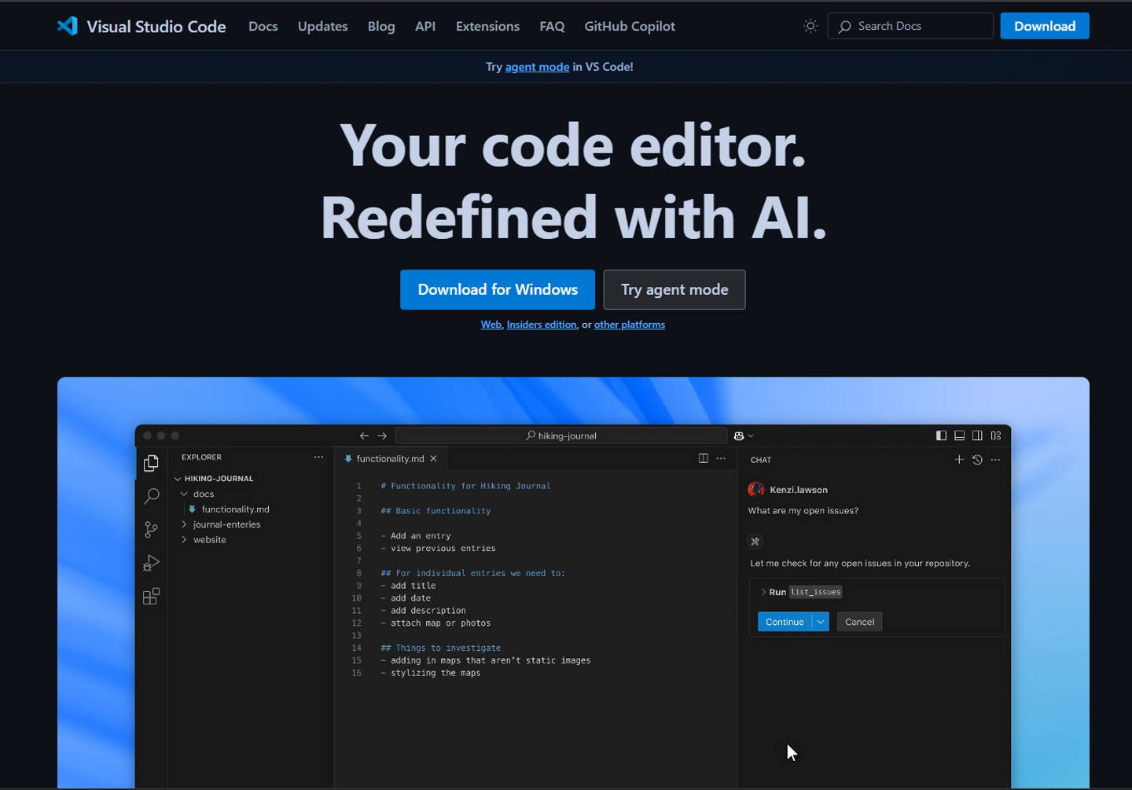
Task: Click 'What are my open issues?' chat message
Action: [x=803, y=511]
